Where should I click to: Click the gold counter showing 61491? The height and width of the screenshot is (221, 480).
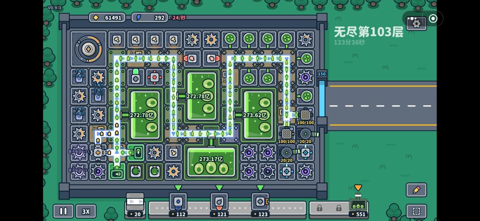pyautogui.click(x=107, y=17)
